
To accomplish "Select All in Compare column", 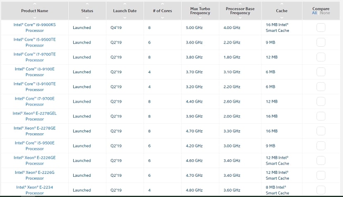I will (x=315, y=13).
